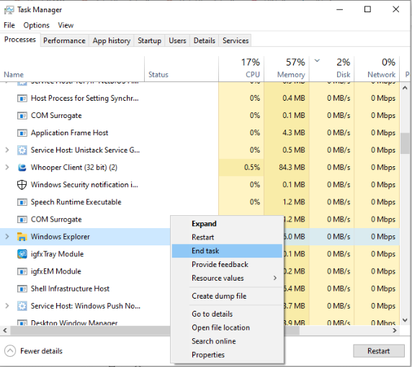Choose Restart in the context menu
Viewport: 412px width, 367px height.
tap(227, 237)
